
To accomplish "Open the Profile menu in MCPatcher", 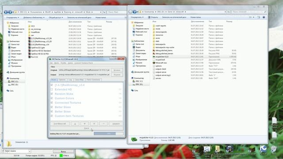I will [63, 63].
